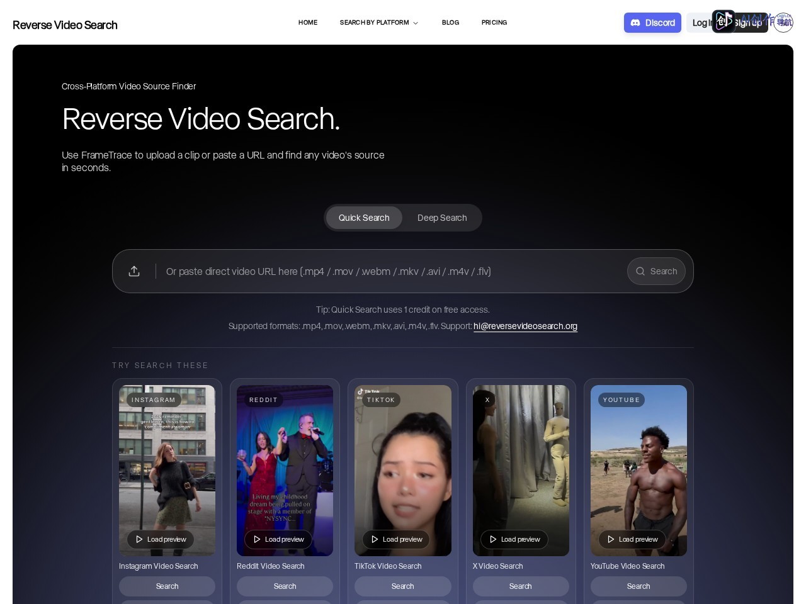
Task: Click Search under Instagram Video Search
Action: pyautogui.click(x=167, y=586)
